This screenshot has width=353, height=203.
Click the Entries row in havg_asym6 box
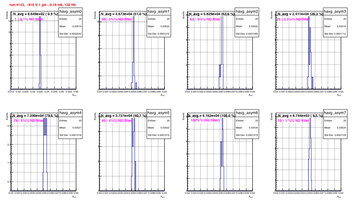247,120
